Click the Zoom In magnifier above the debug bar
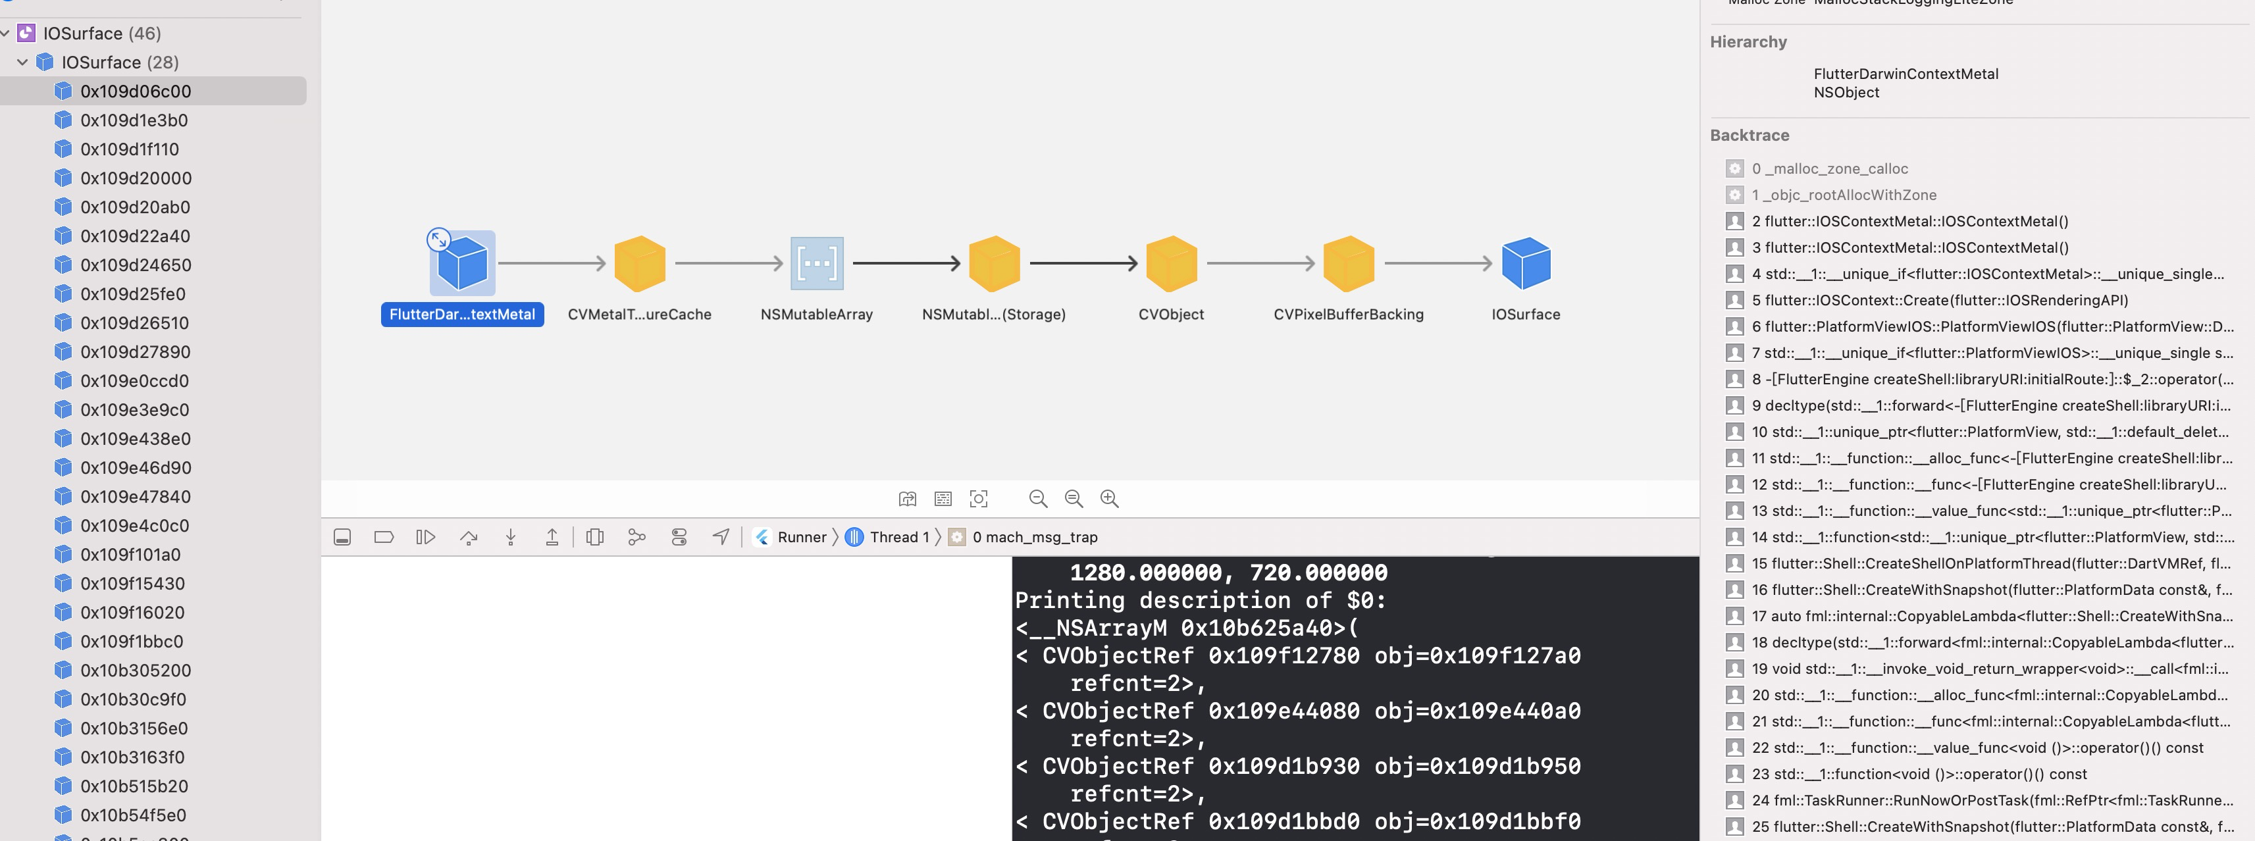Viewport: 2255px width, 841px height. [1109, 498]
